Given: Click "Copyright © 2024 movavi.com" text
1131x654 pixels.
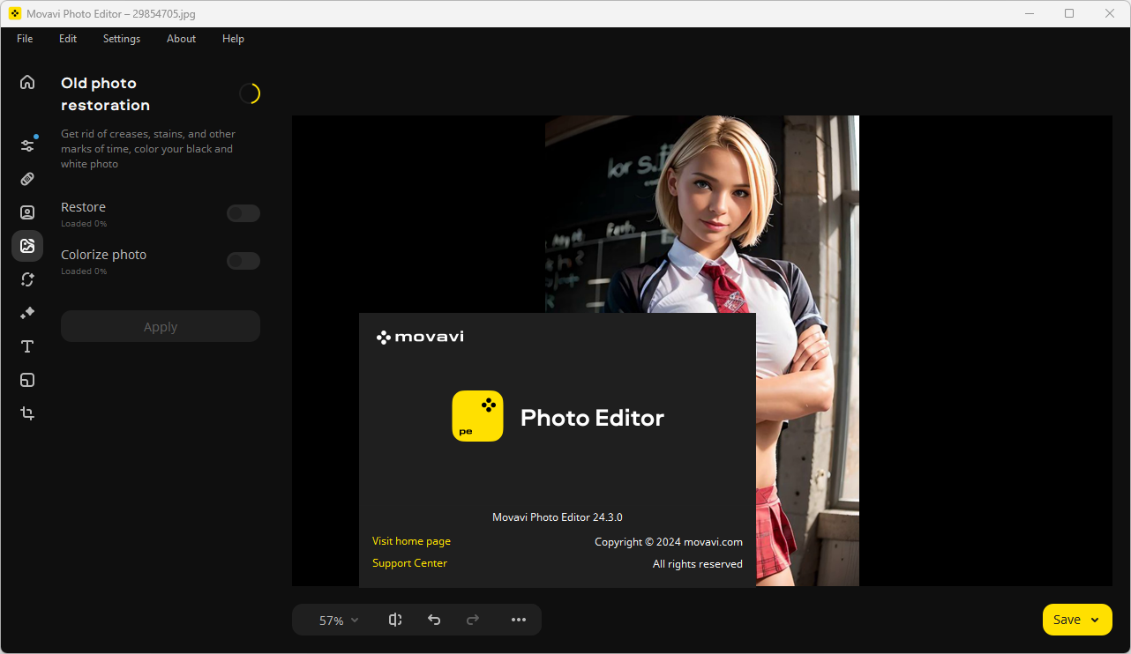Looking at the screenshot, I should [669, 542].
